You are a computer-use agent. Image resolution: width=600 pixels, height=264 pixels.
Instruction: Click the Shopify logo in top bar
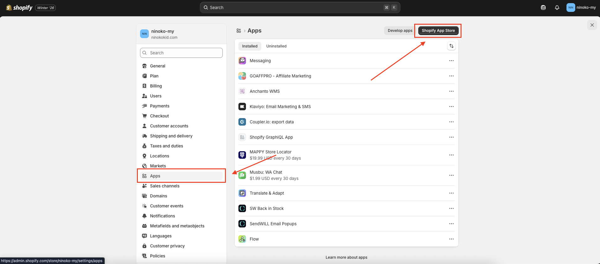click(19, 7)
